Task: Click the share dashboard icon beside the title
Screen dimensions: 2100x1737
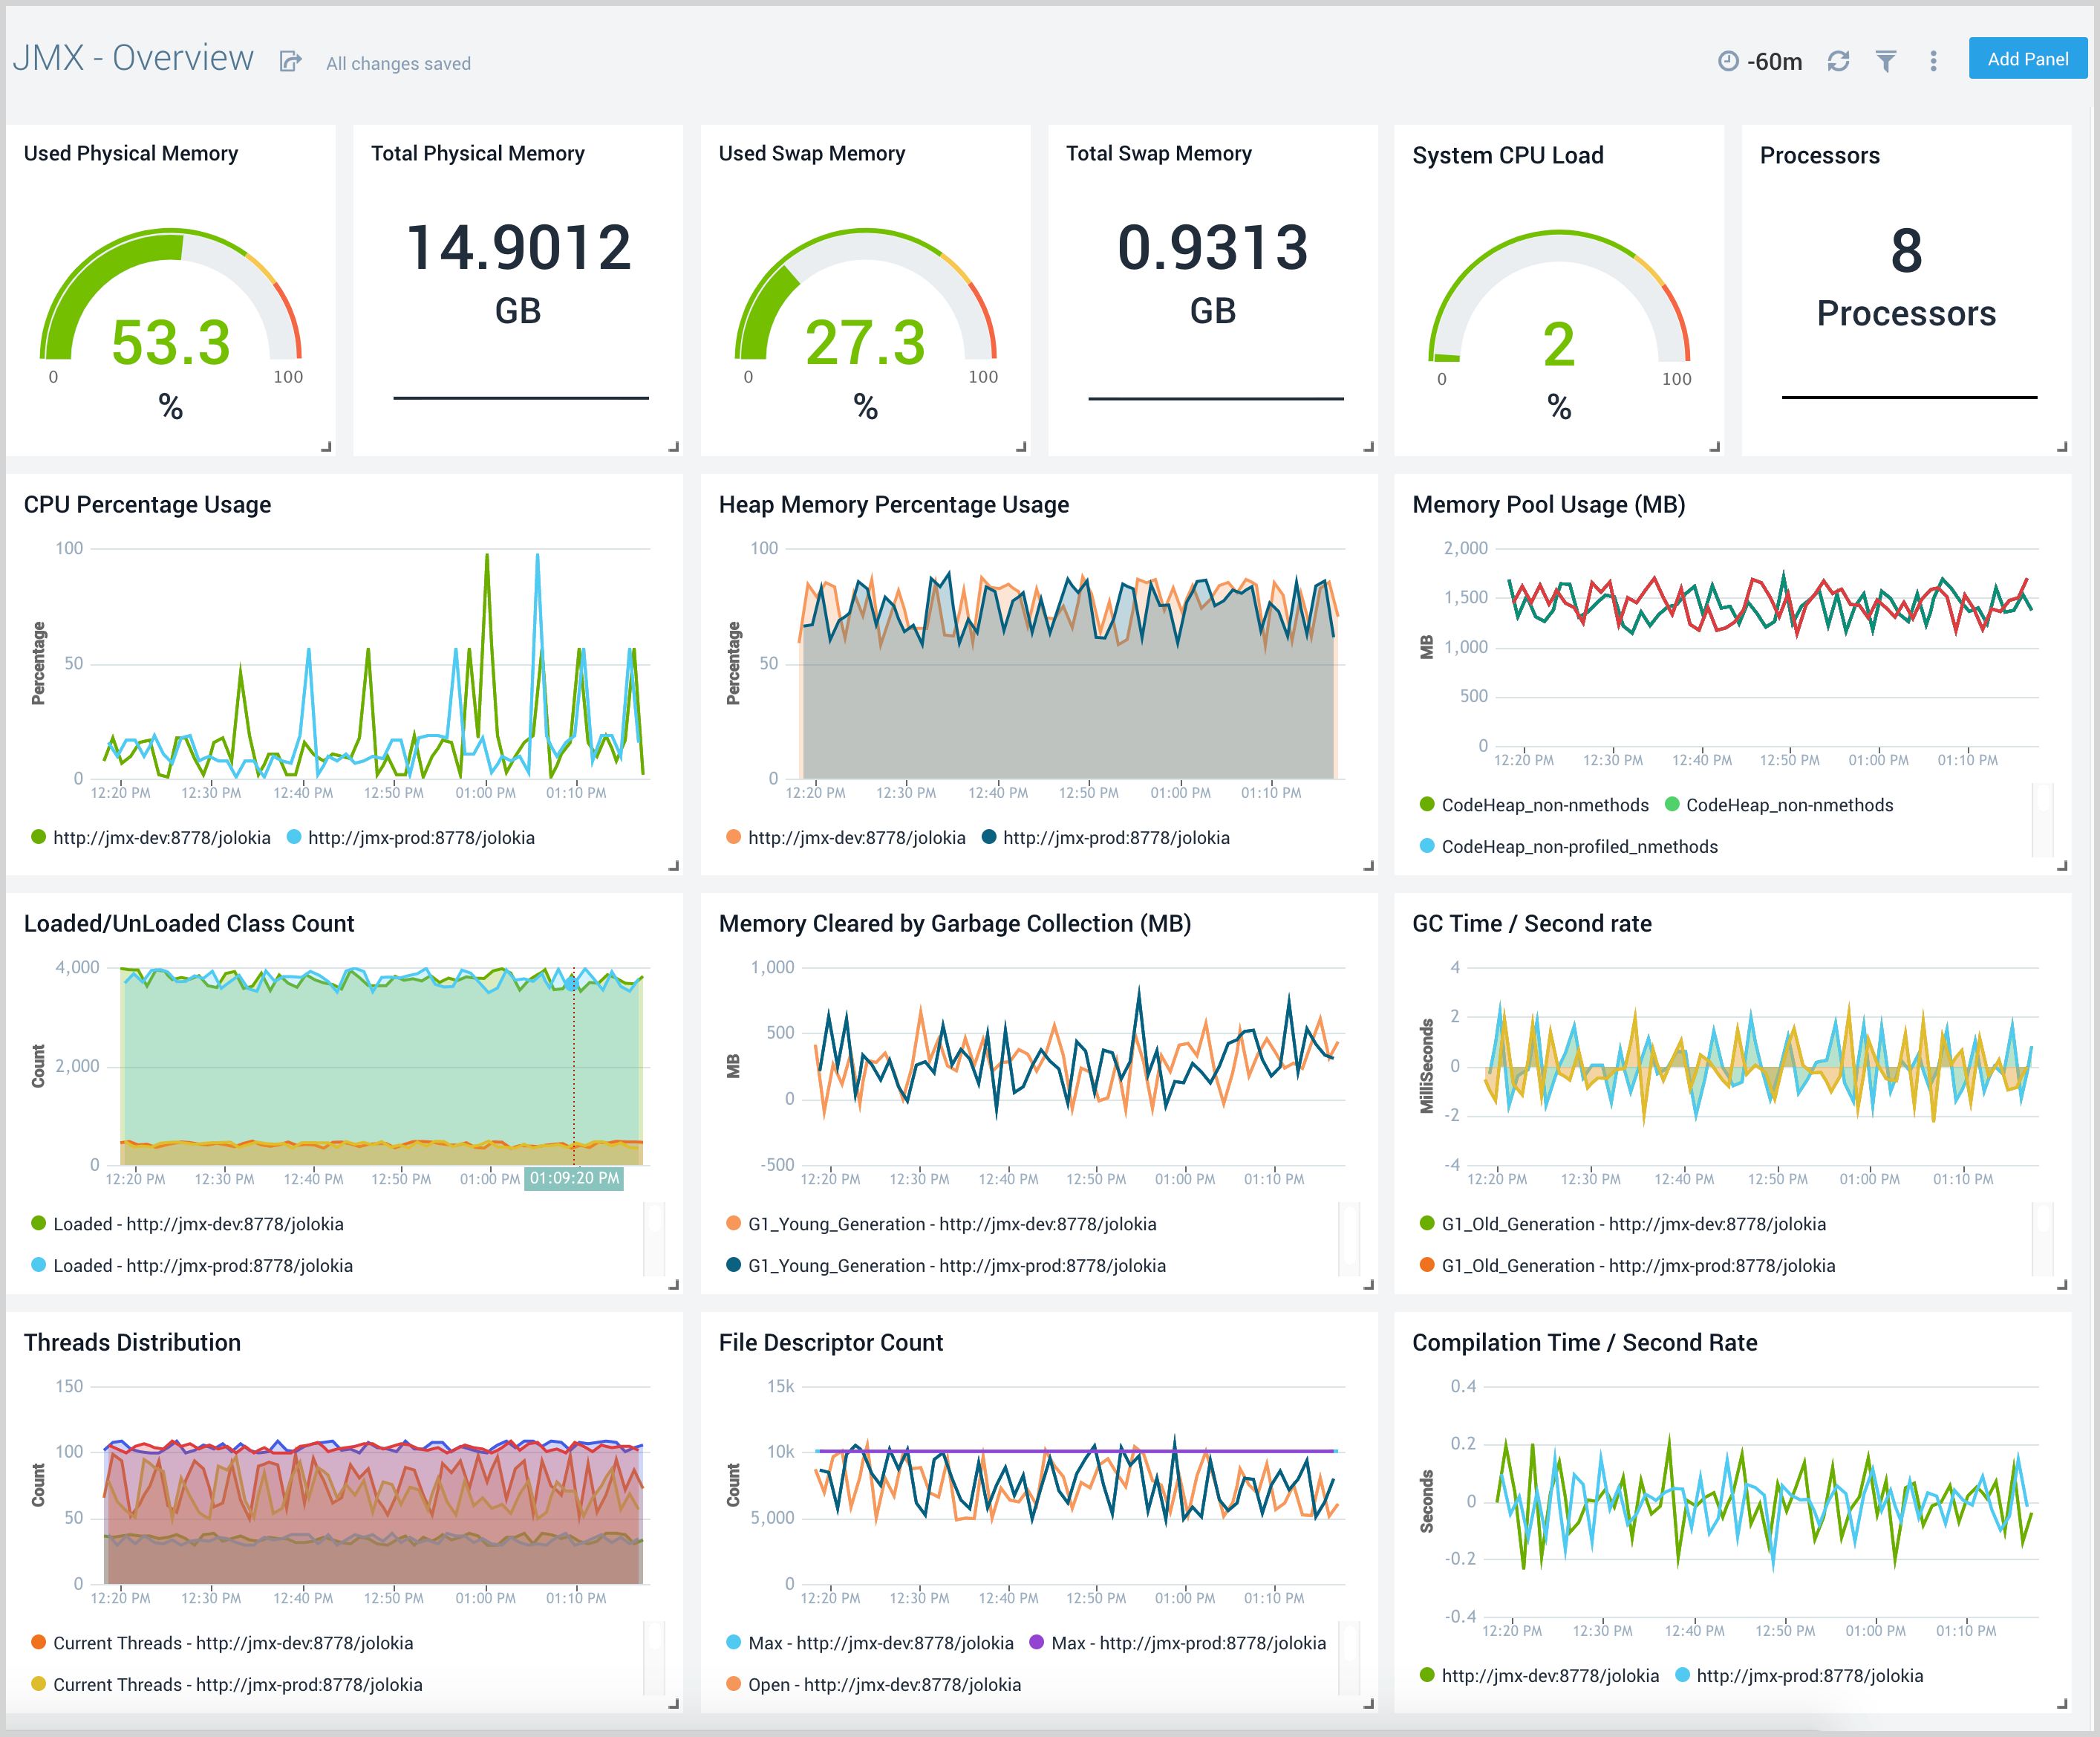Action: 291,60
